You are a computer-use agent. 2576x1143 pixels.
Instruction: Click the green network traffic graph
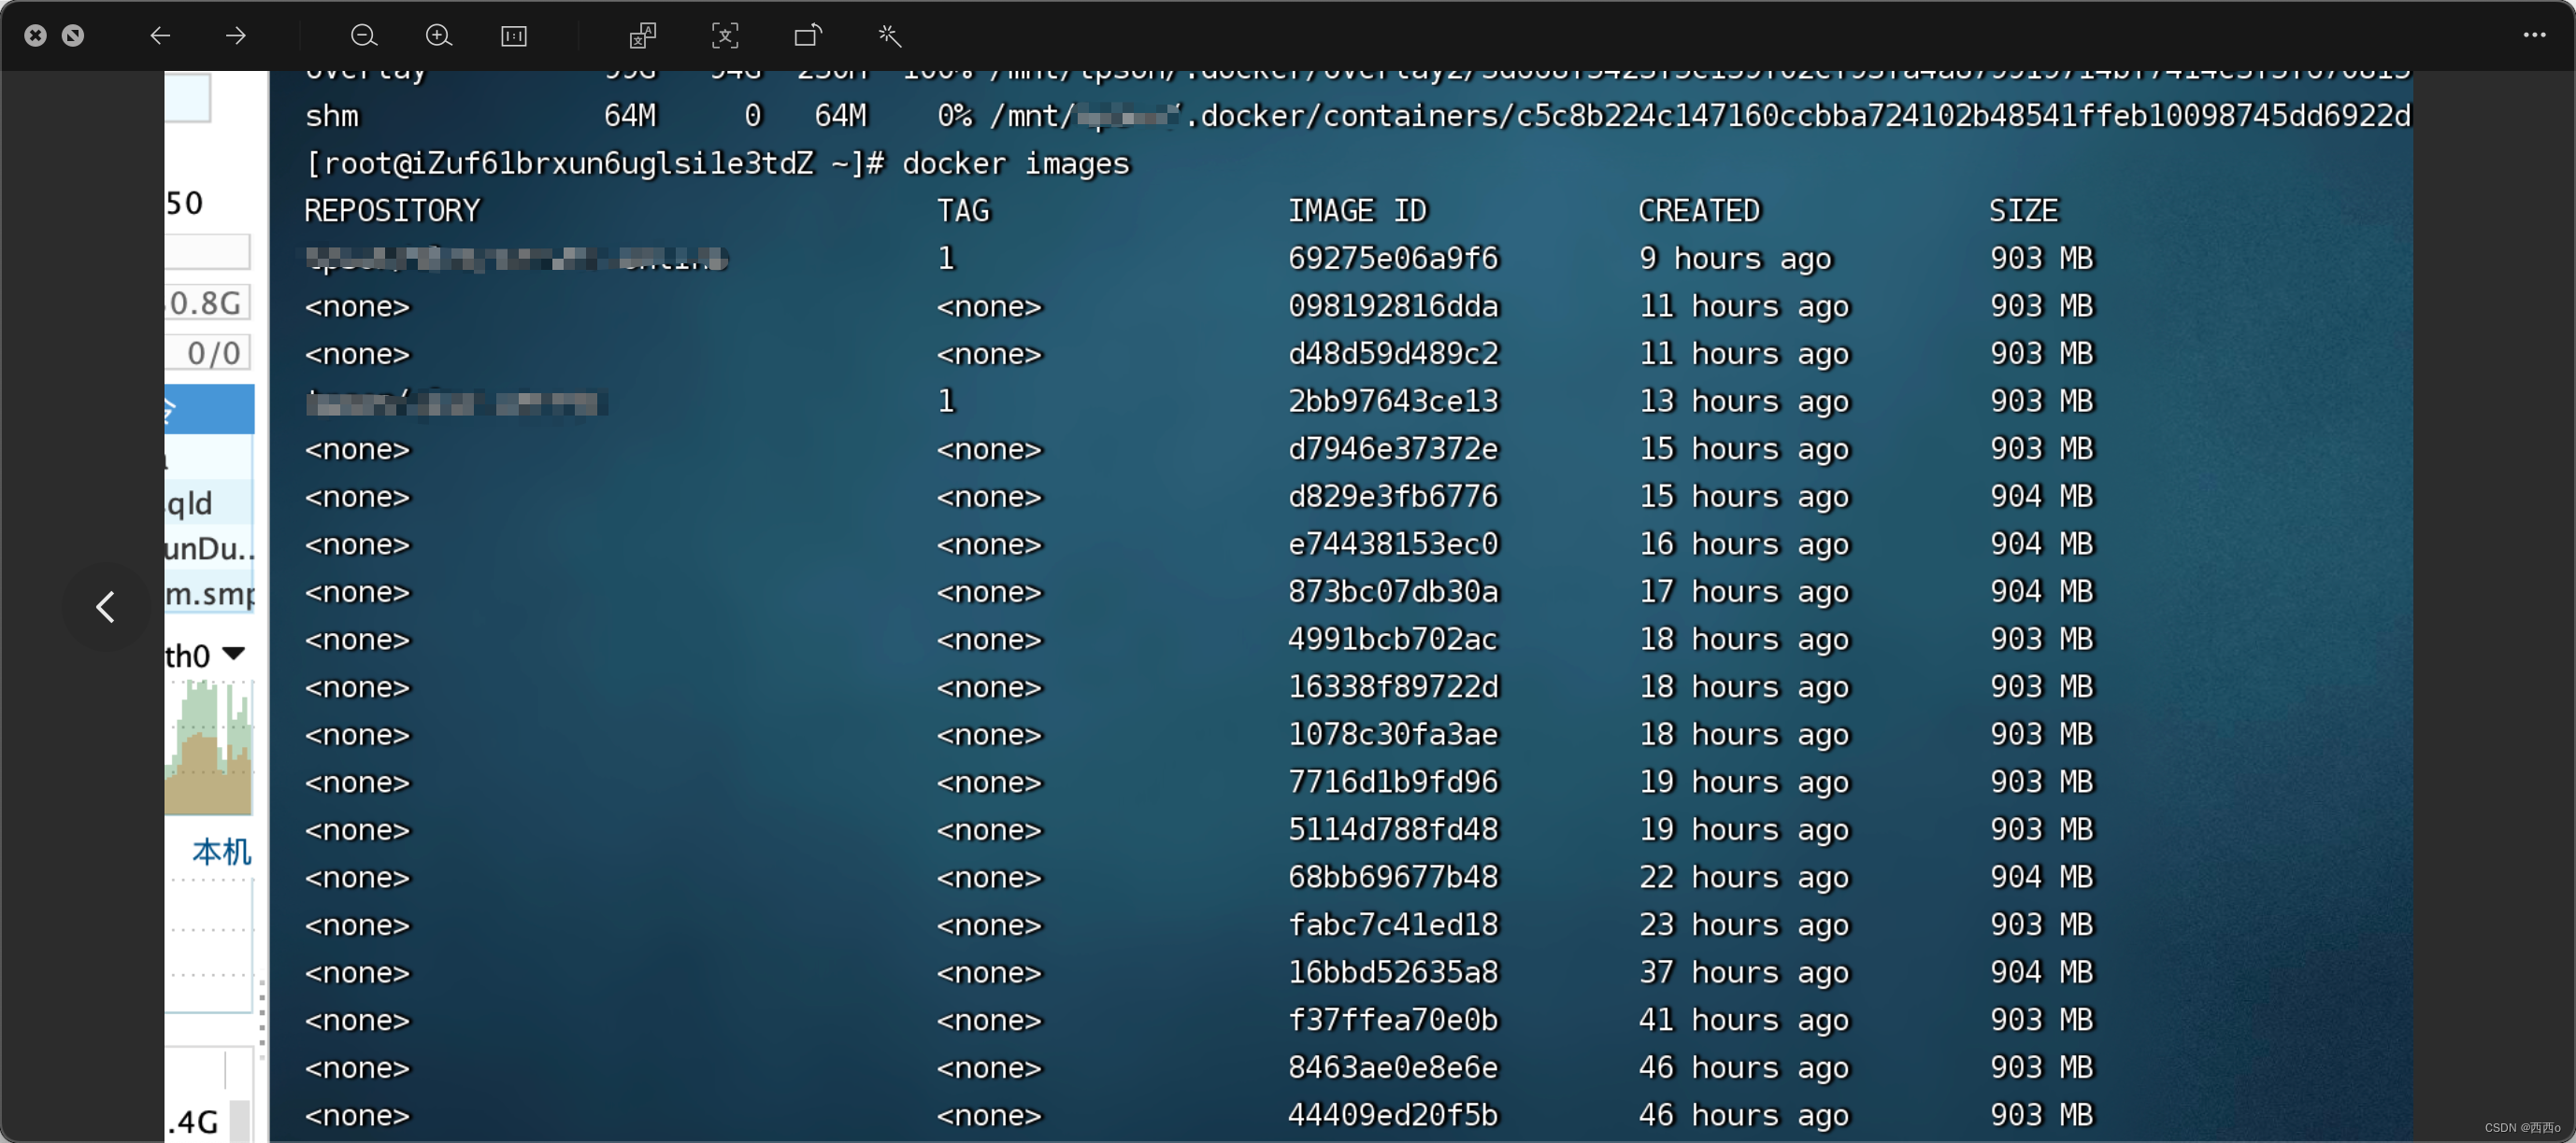[208, 747]
